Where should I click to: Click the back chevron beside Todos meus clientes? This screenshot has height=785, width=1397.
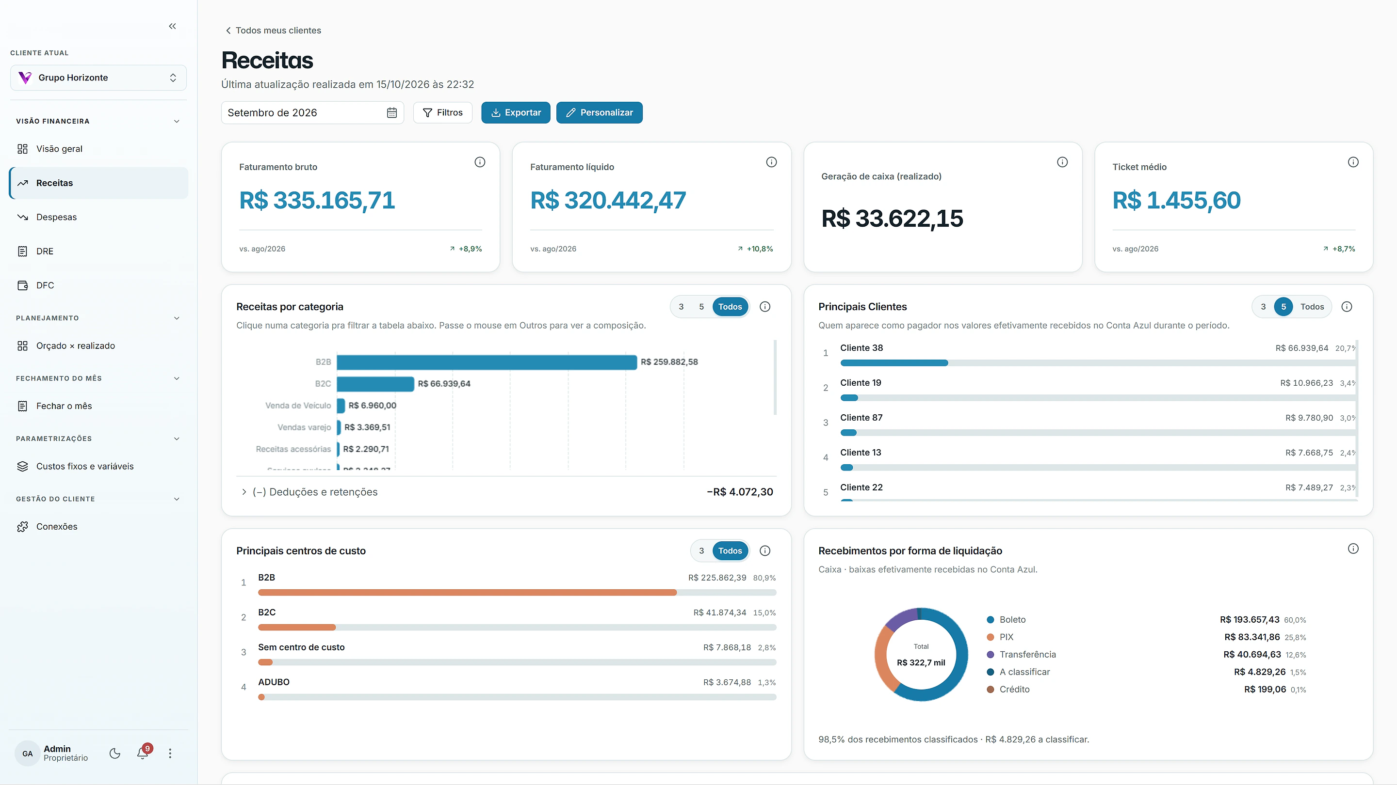point(228,31)
